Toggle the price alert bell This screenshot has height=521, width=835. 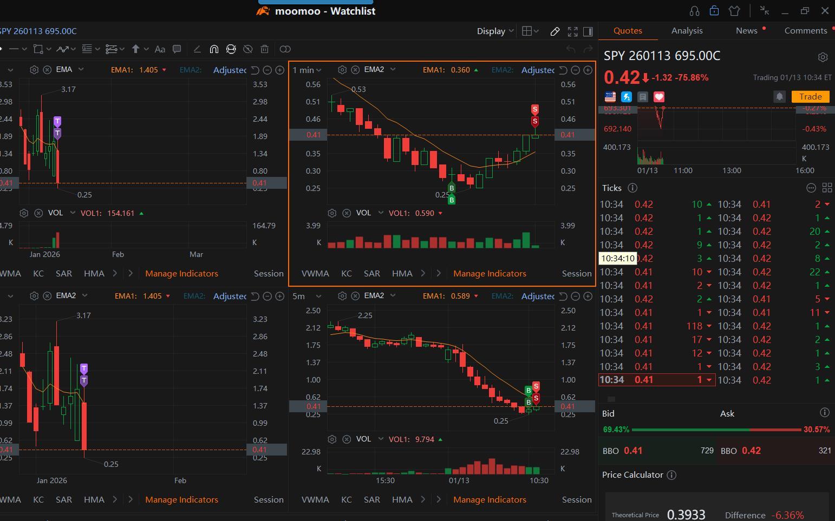pos(779,96)
